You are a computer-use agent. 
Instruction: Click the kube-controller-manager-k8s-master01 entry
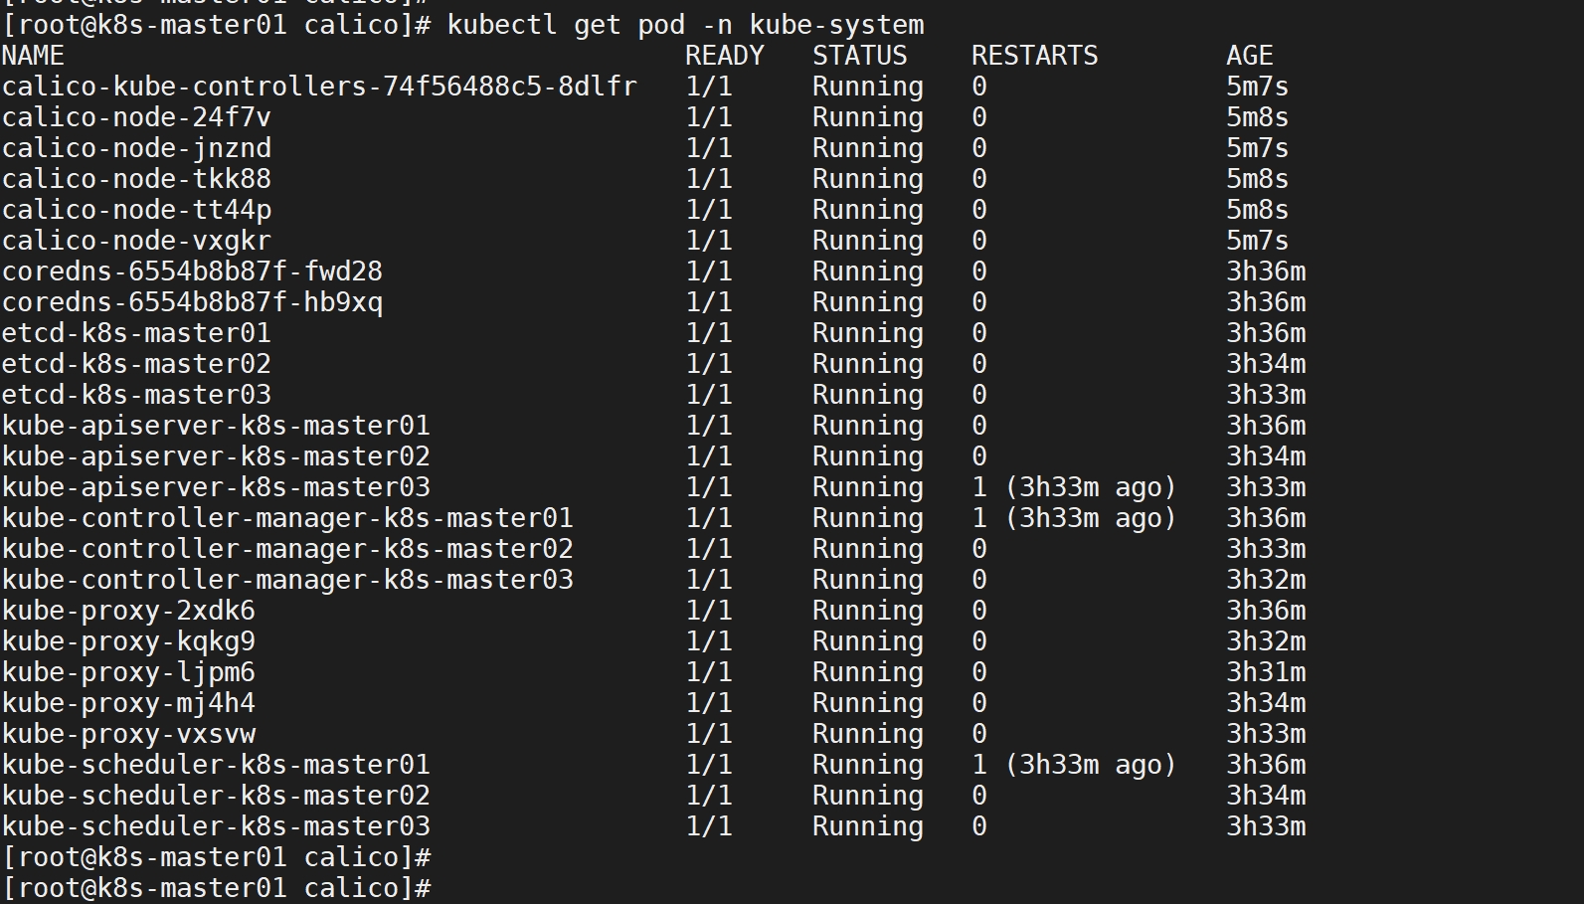287,518
